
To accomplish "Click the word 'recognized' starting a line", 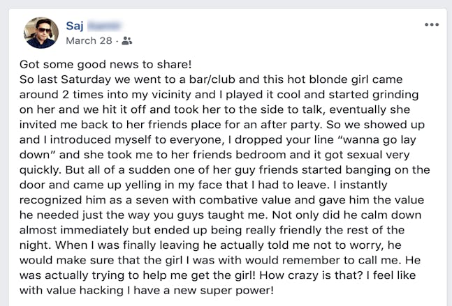I will click(50, 200).
